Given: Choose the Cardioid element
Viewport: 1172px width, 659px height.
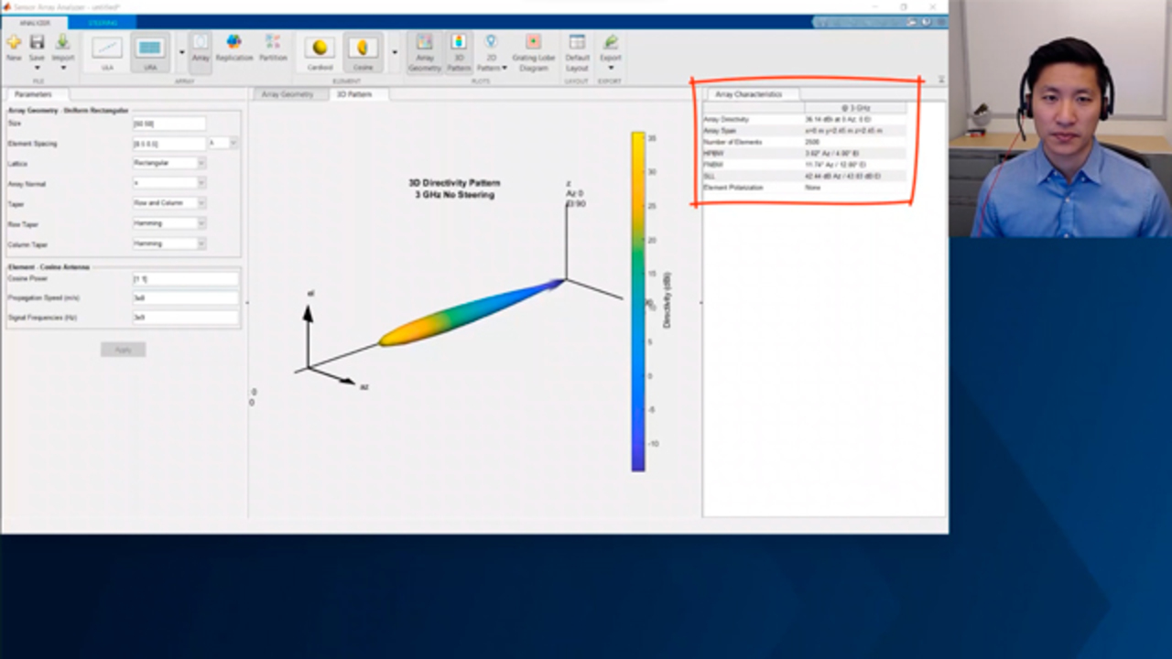Looking at the screenshot, I should [x=320, y=52].
